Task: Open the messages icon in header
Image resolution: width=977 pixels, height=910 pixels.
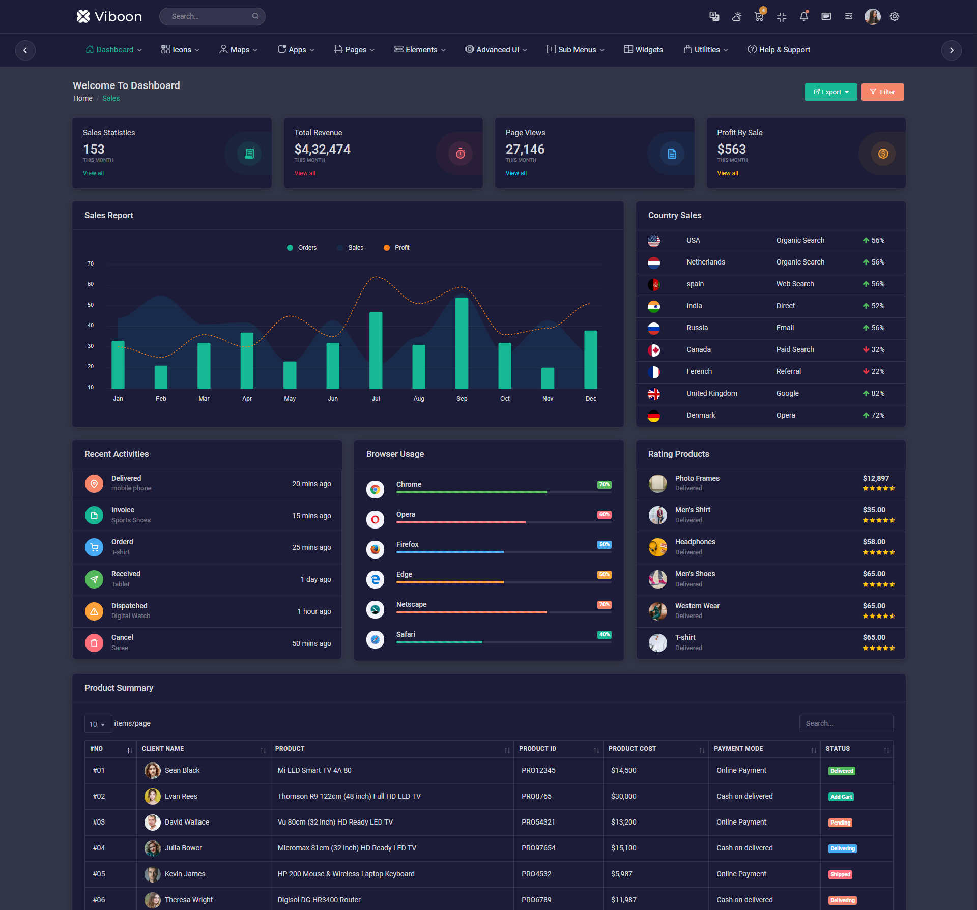Action: click(x=826, y=16)
